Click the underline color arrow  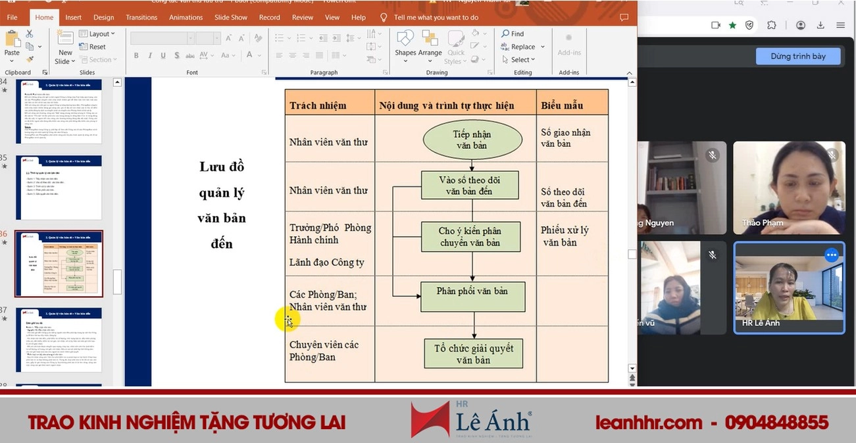coord(259,55)
